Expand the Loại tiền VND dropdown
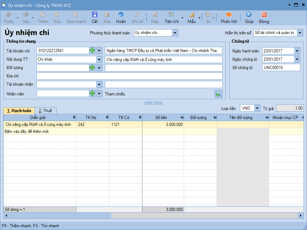 [x=257, y=108]
